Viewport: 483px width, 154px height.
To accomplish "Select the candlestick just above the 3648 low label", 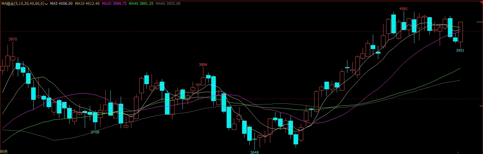I will 255,139.
